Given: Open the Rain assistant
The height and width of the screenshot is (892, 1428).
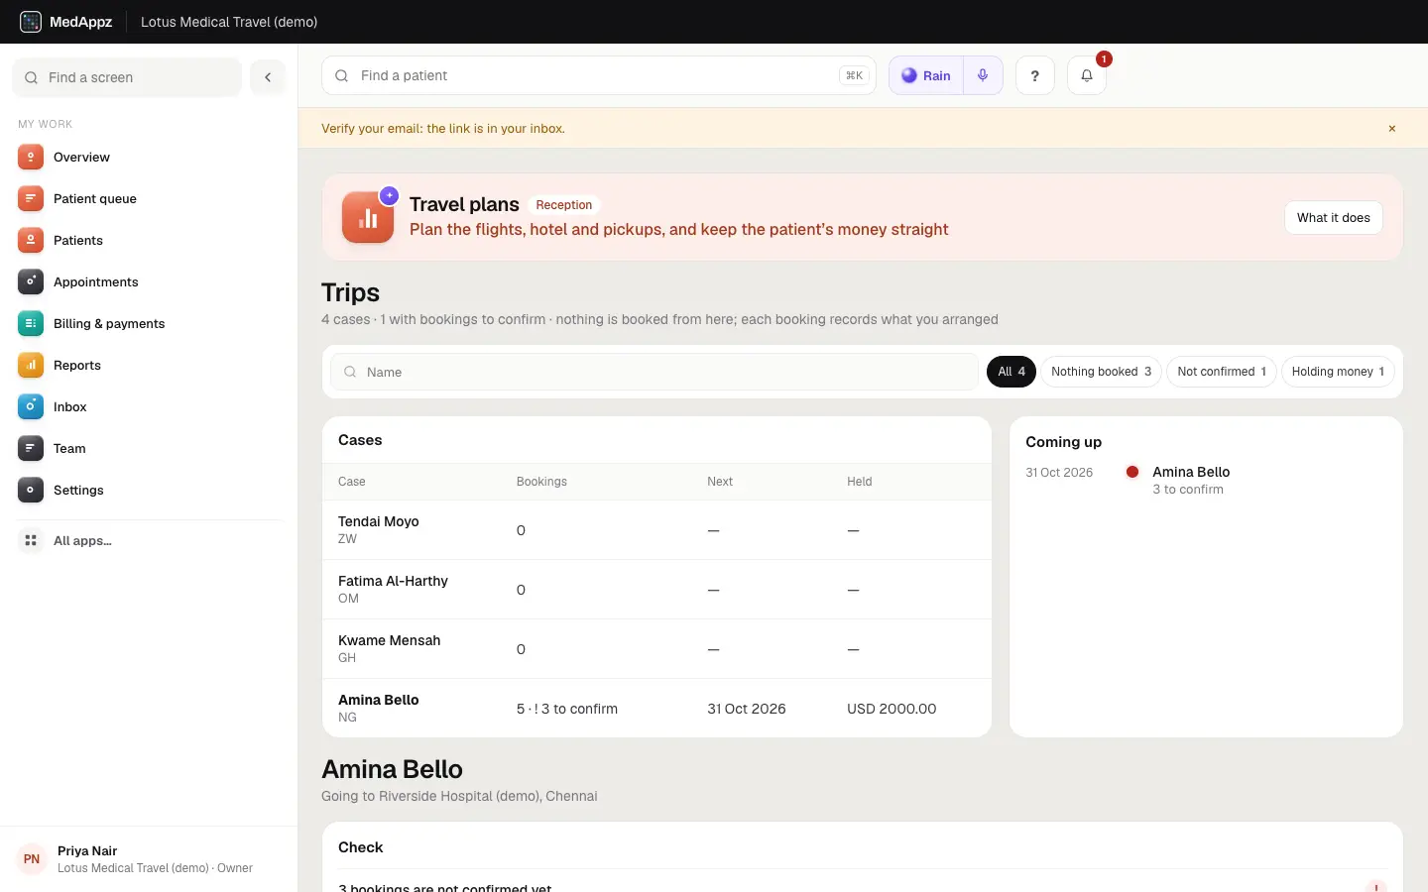Looking at the screenshot, I should tap(926, 75).
